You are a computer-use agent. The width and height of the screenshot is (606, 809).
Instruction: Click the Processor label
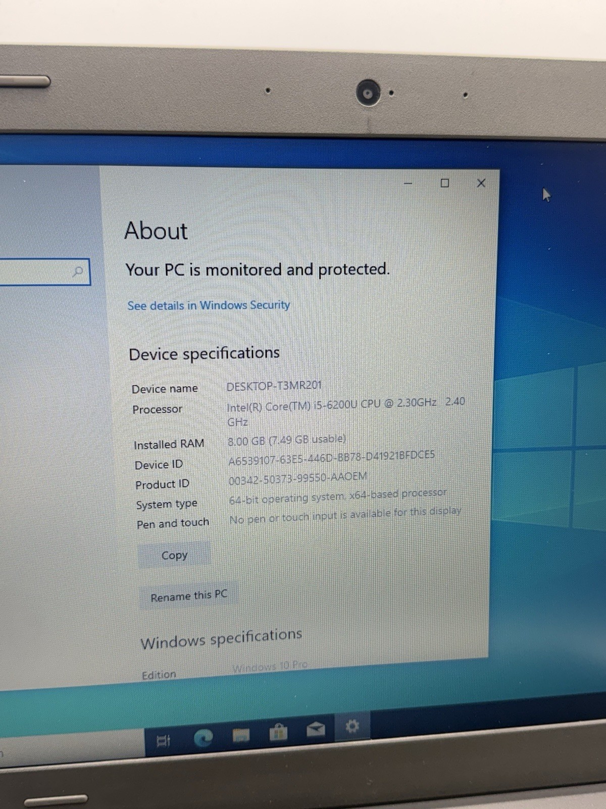point(157,409)
